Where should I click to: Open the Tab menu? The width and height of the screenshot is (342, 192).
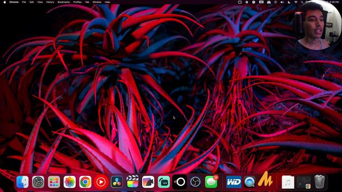coord(87,2)
